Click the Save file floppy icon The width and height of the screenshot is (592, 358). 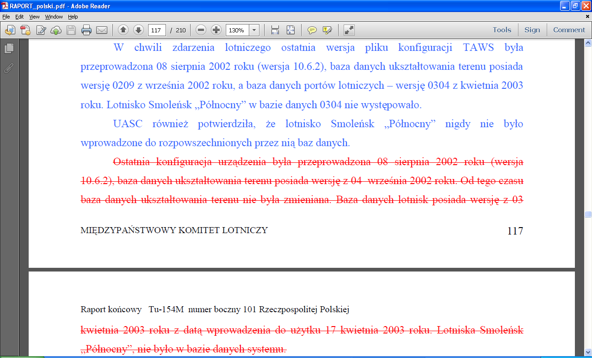click(71, 30)
